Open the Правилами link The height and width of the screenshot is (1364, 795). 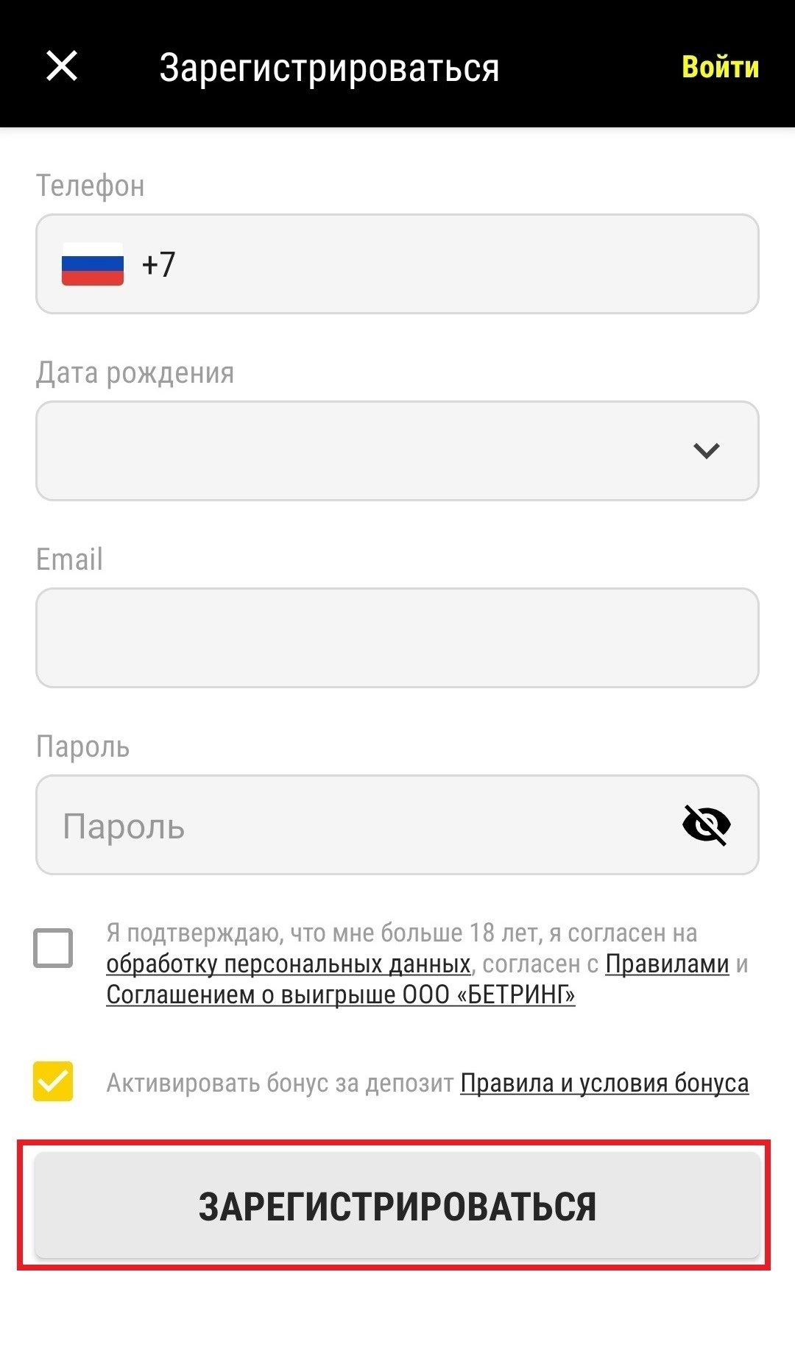tap(666, 964)
